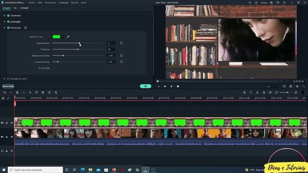Switch to the Animação tab
The height and width of the screenshot is (173, 308).
pyautogui.click(x=25, y=8)
